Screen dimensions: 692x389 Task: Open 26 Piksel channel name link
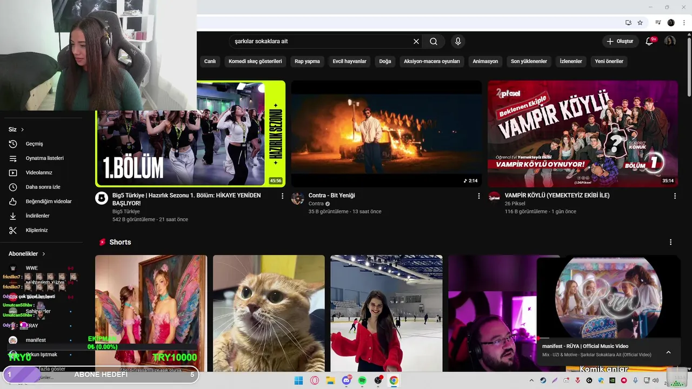[x=516, y=204]
